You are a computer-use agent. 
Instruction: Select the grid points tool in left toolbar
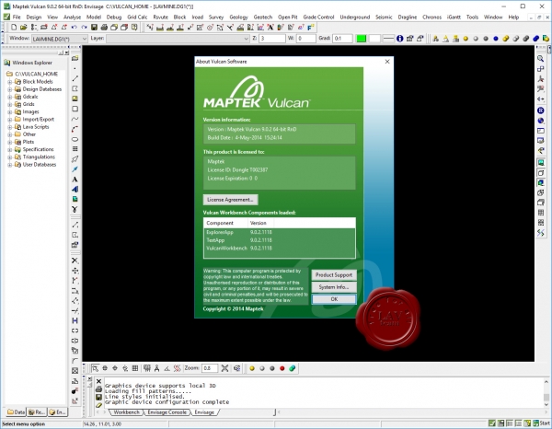point(75,149)
